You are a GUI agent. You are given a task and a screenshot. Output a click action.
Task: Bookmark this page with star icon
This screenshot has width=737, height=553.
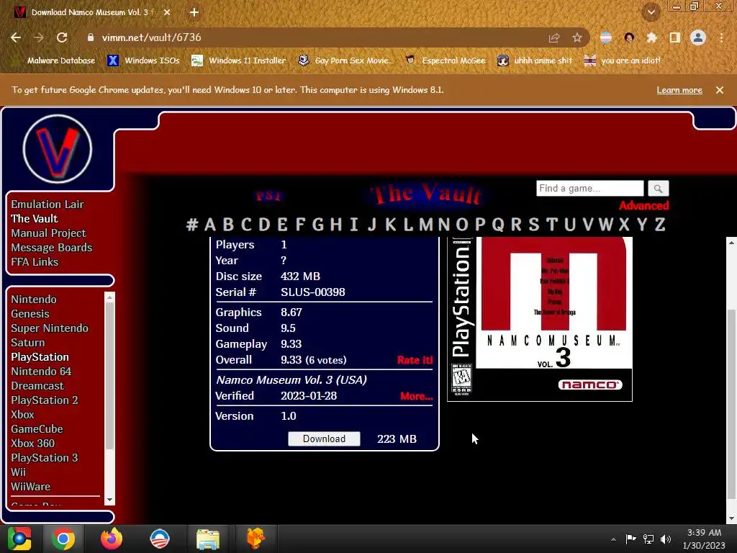(577, 37)
